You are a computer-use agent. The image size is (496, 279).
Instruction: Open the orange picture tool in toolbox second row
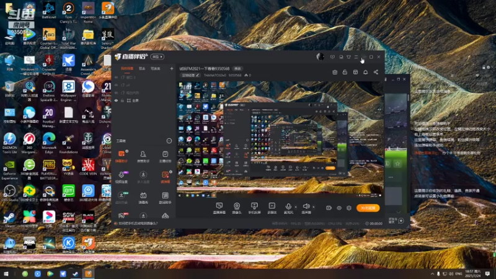[x=165, y=177]
